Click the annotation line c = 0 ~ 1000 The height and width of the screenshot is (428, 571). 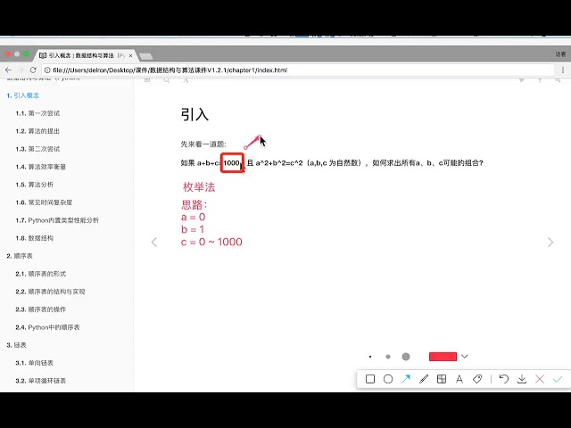tap(211, 242)
